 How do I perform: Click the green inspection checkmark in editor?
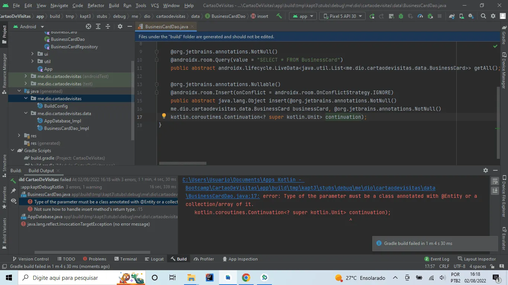point(495,46)
